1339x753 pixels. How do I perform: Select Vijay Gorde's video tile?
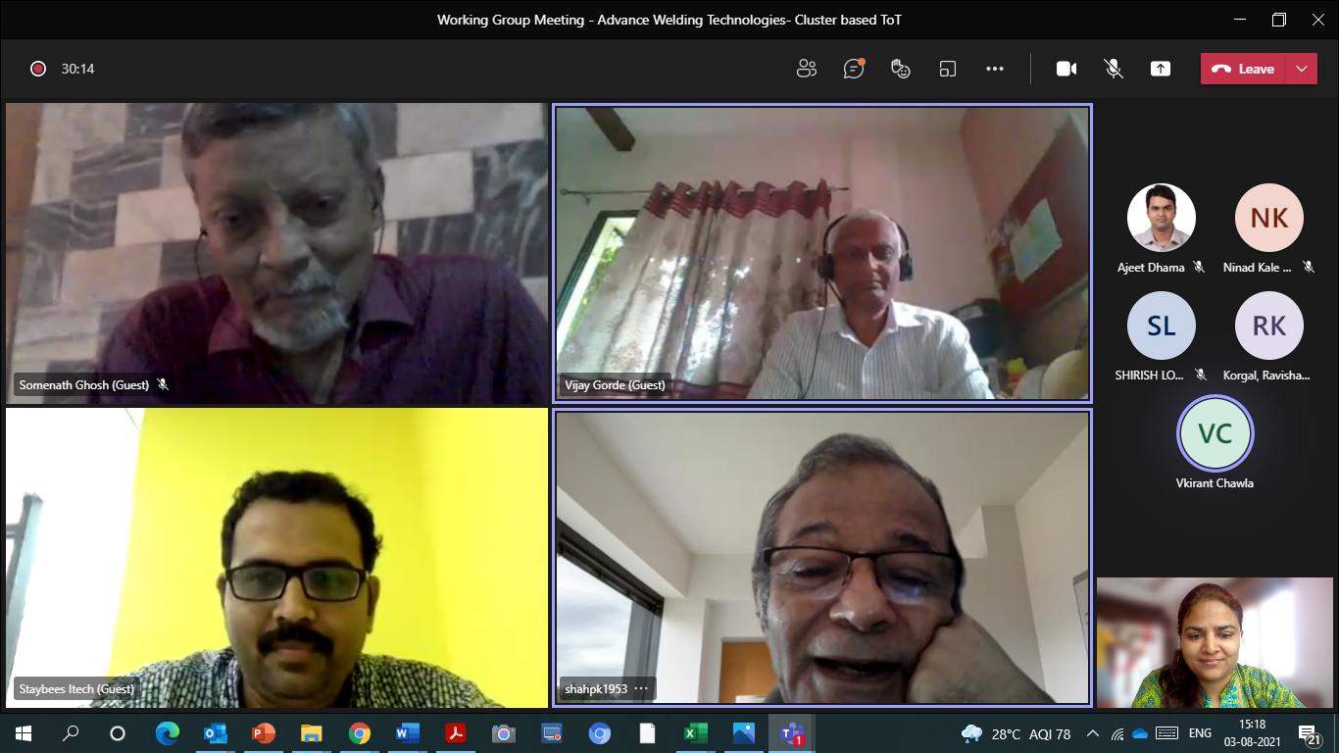click(x=821, y=253)
